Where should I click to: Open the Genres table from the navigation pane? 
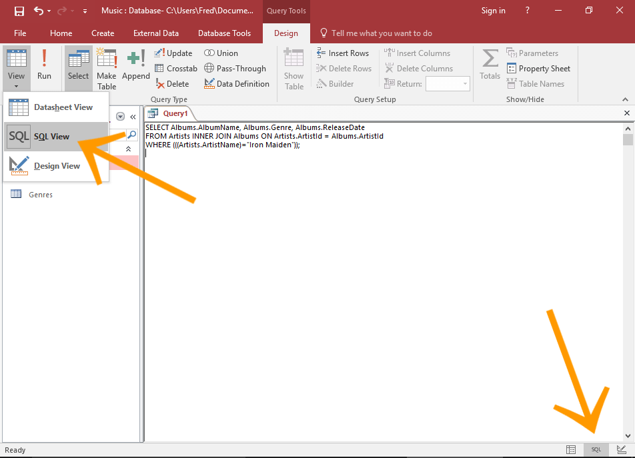point(41,194)
